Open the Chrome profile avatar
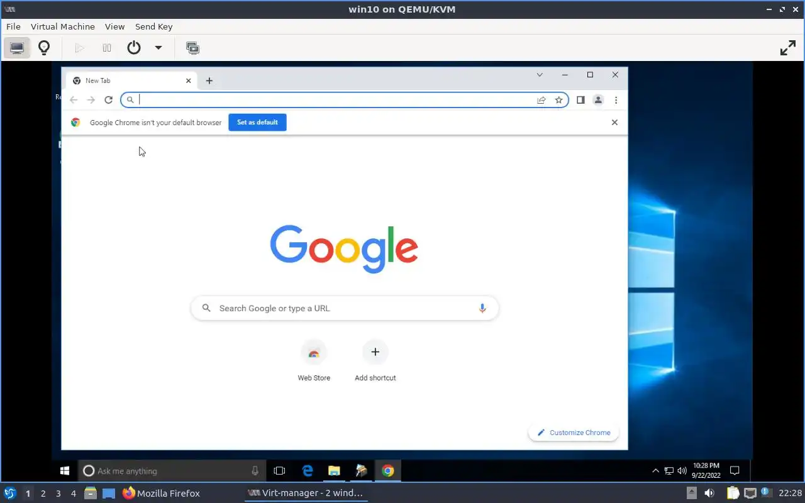This screenshot has width=805, height=503. pyautogui.click(x=598, y=100)
